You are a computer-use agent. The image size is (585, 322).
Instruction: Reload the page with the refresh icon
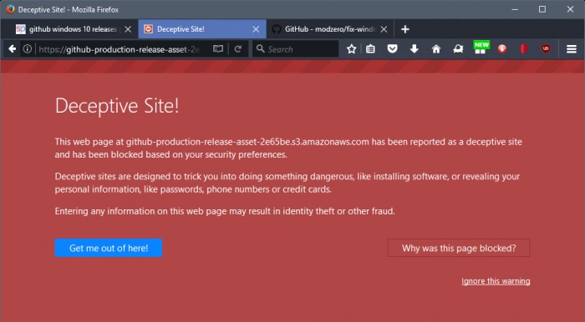[238, 49]
